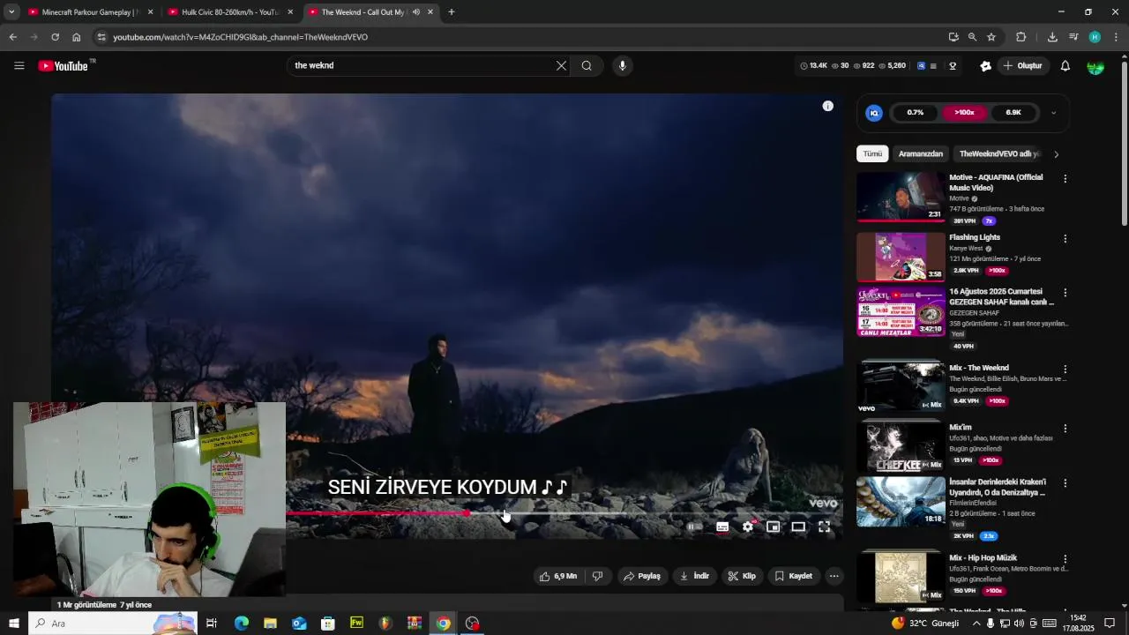Viewport: 1129px width, 635px height.
Task: Select The Weeknd - Call Out My Name tab
Action: click(x=370, y=12)
